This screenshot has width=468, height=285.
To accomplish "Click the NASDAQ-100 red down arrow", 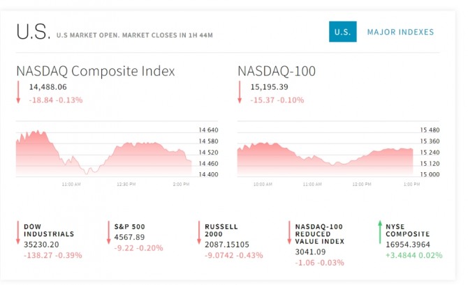I will 240,93.
